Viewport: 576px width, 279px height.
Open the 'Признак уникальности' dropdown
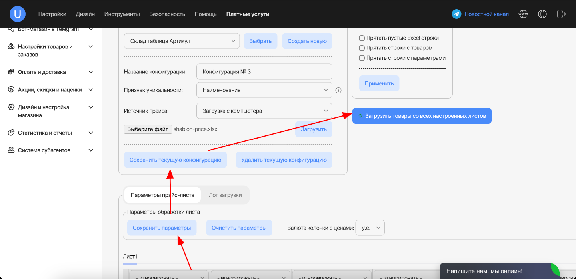(264, 90)
